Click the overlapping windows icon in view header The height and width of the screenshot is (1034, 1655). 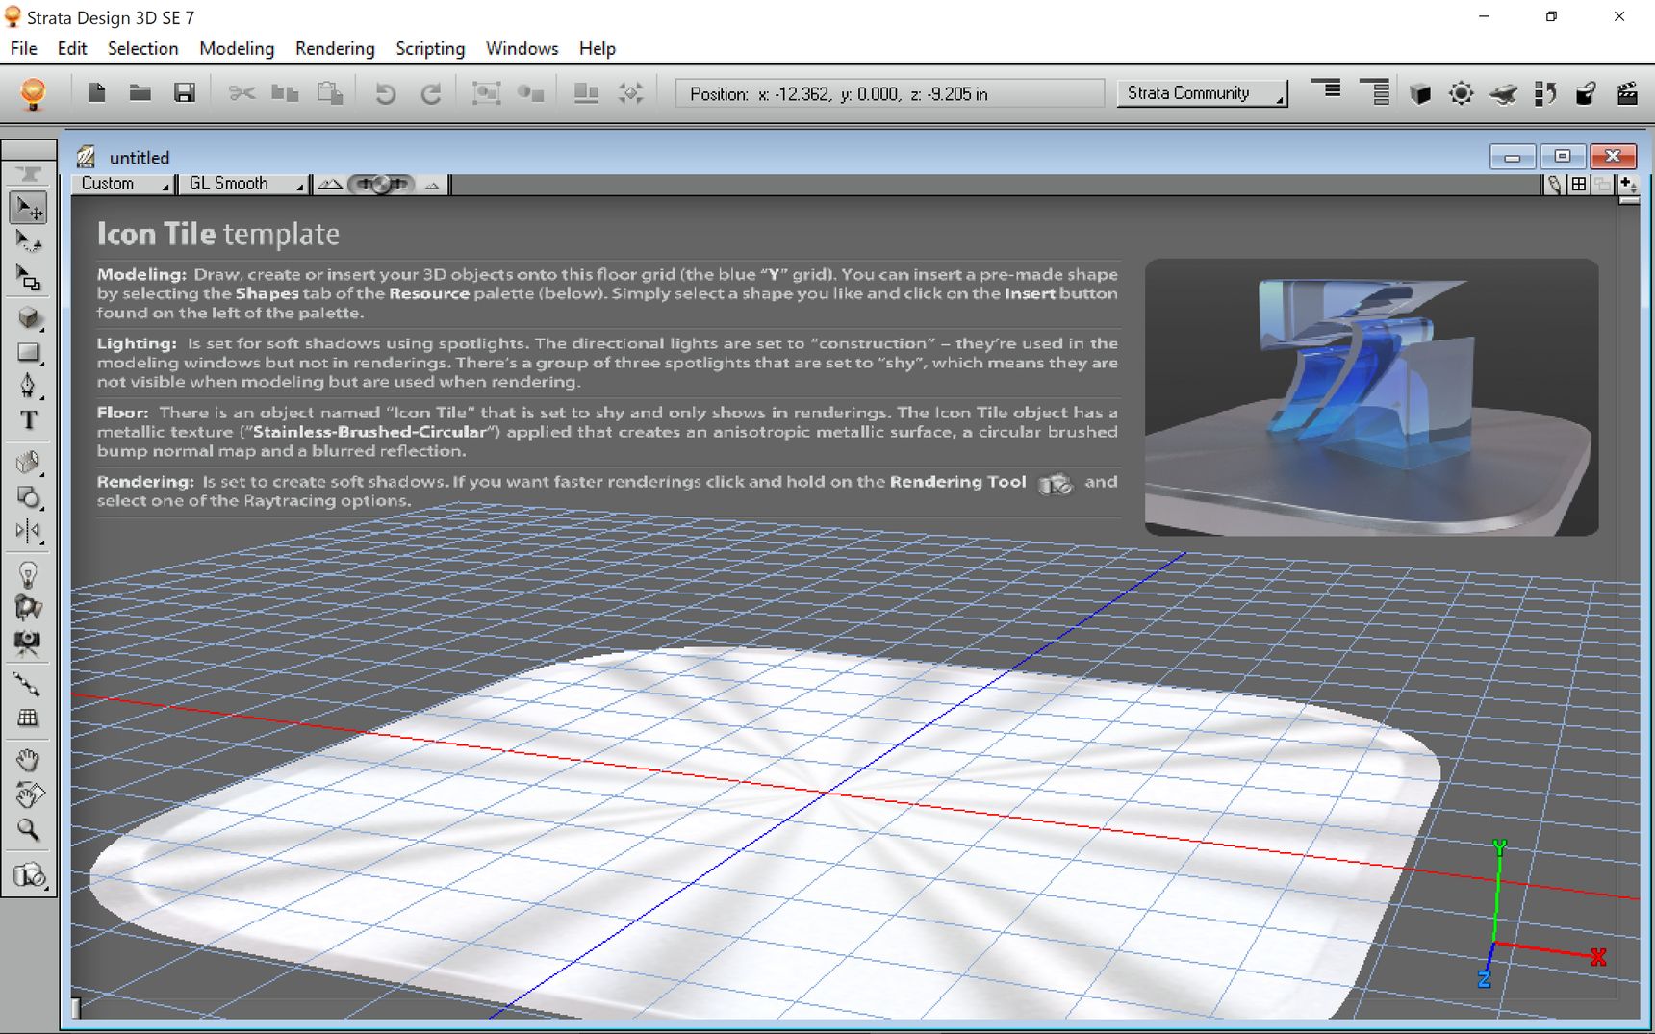[x=1602, y=185]
